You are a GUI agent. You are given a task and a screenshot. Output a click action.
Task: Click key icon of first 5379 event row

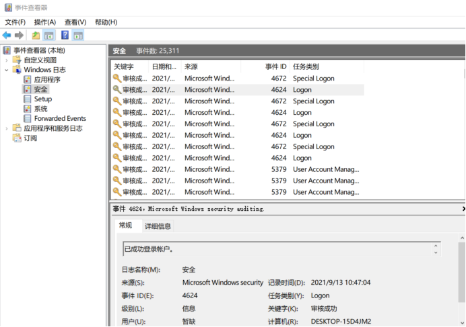click(117, 169)
